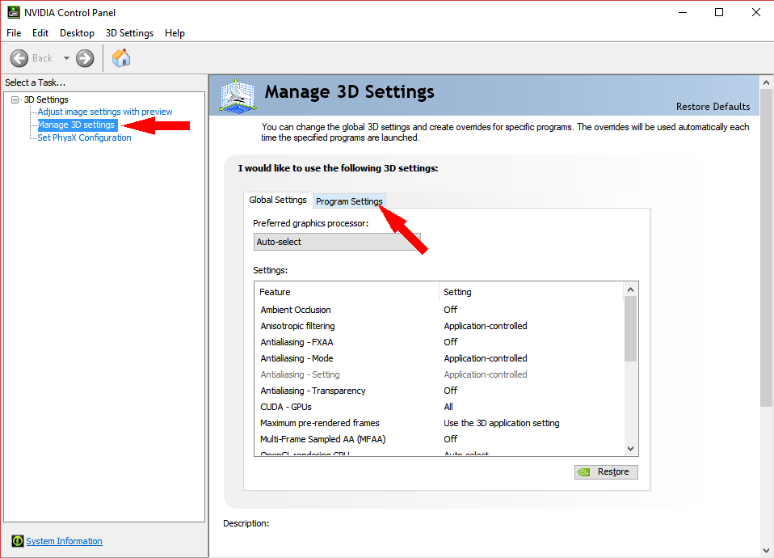This screenshot has height=558, width=774.
Task: Click the main page scroll down arrow
Action: tap(766, 550)
